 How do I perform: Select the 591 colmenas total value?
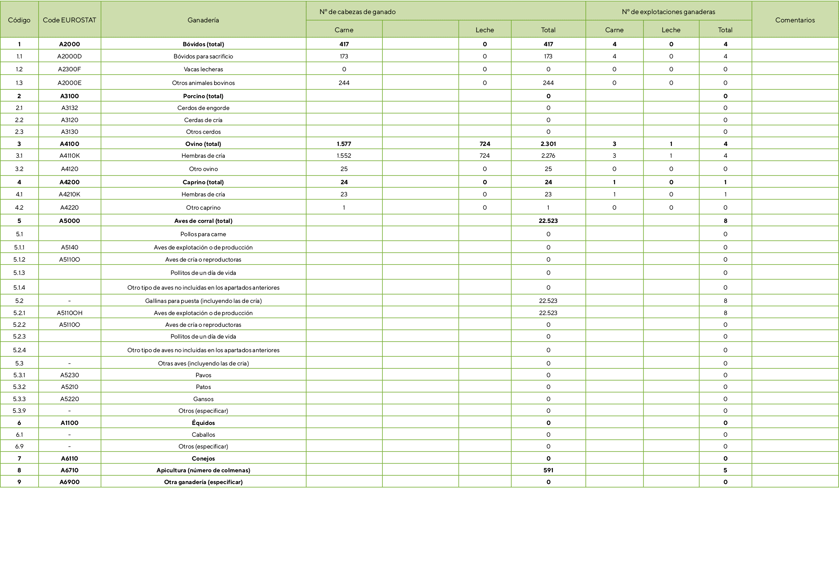548,470
